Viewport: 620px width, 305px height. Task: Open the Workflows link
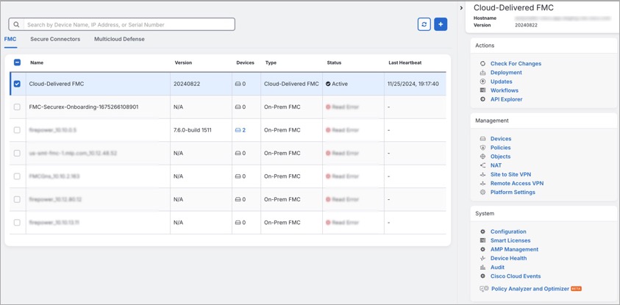[x=505, y=90]
